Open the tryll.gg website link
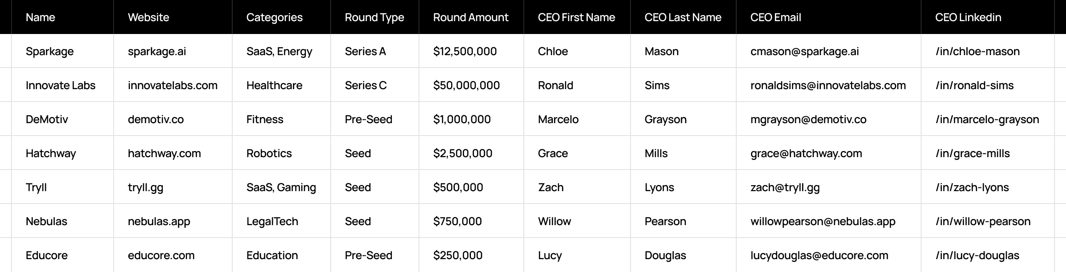 pyautogui.click(x=145, y=187)
